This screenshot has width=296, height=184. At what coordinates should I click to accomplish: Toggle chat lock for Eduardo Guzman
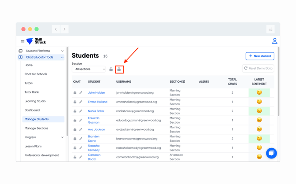coord(75,120)
